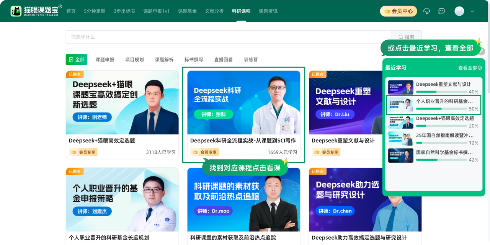Open recent item 国家自然科学基金标书撰 at 42%
This screenshot has height=245, width=490.
click(433, 155)
